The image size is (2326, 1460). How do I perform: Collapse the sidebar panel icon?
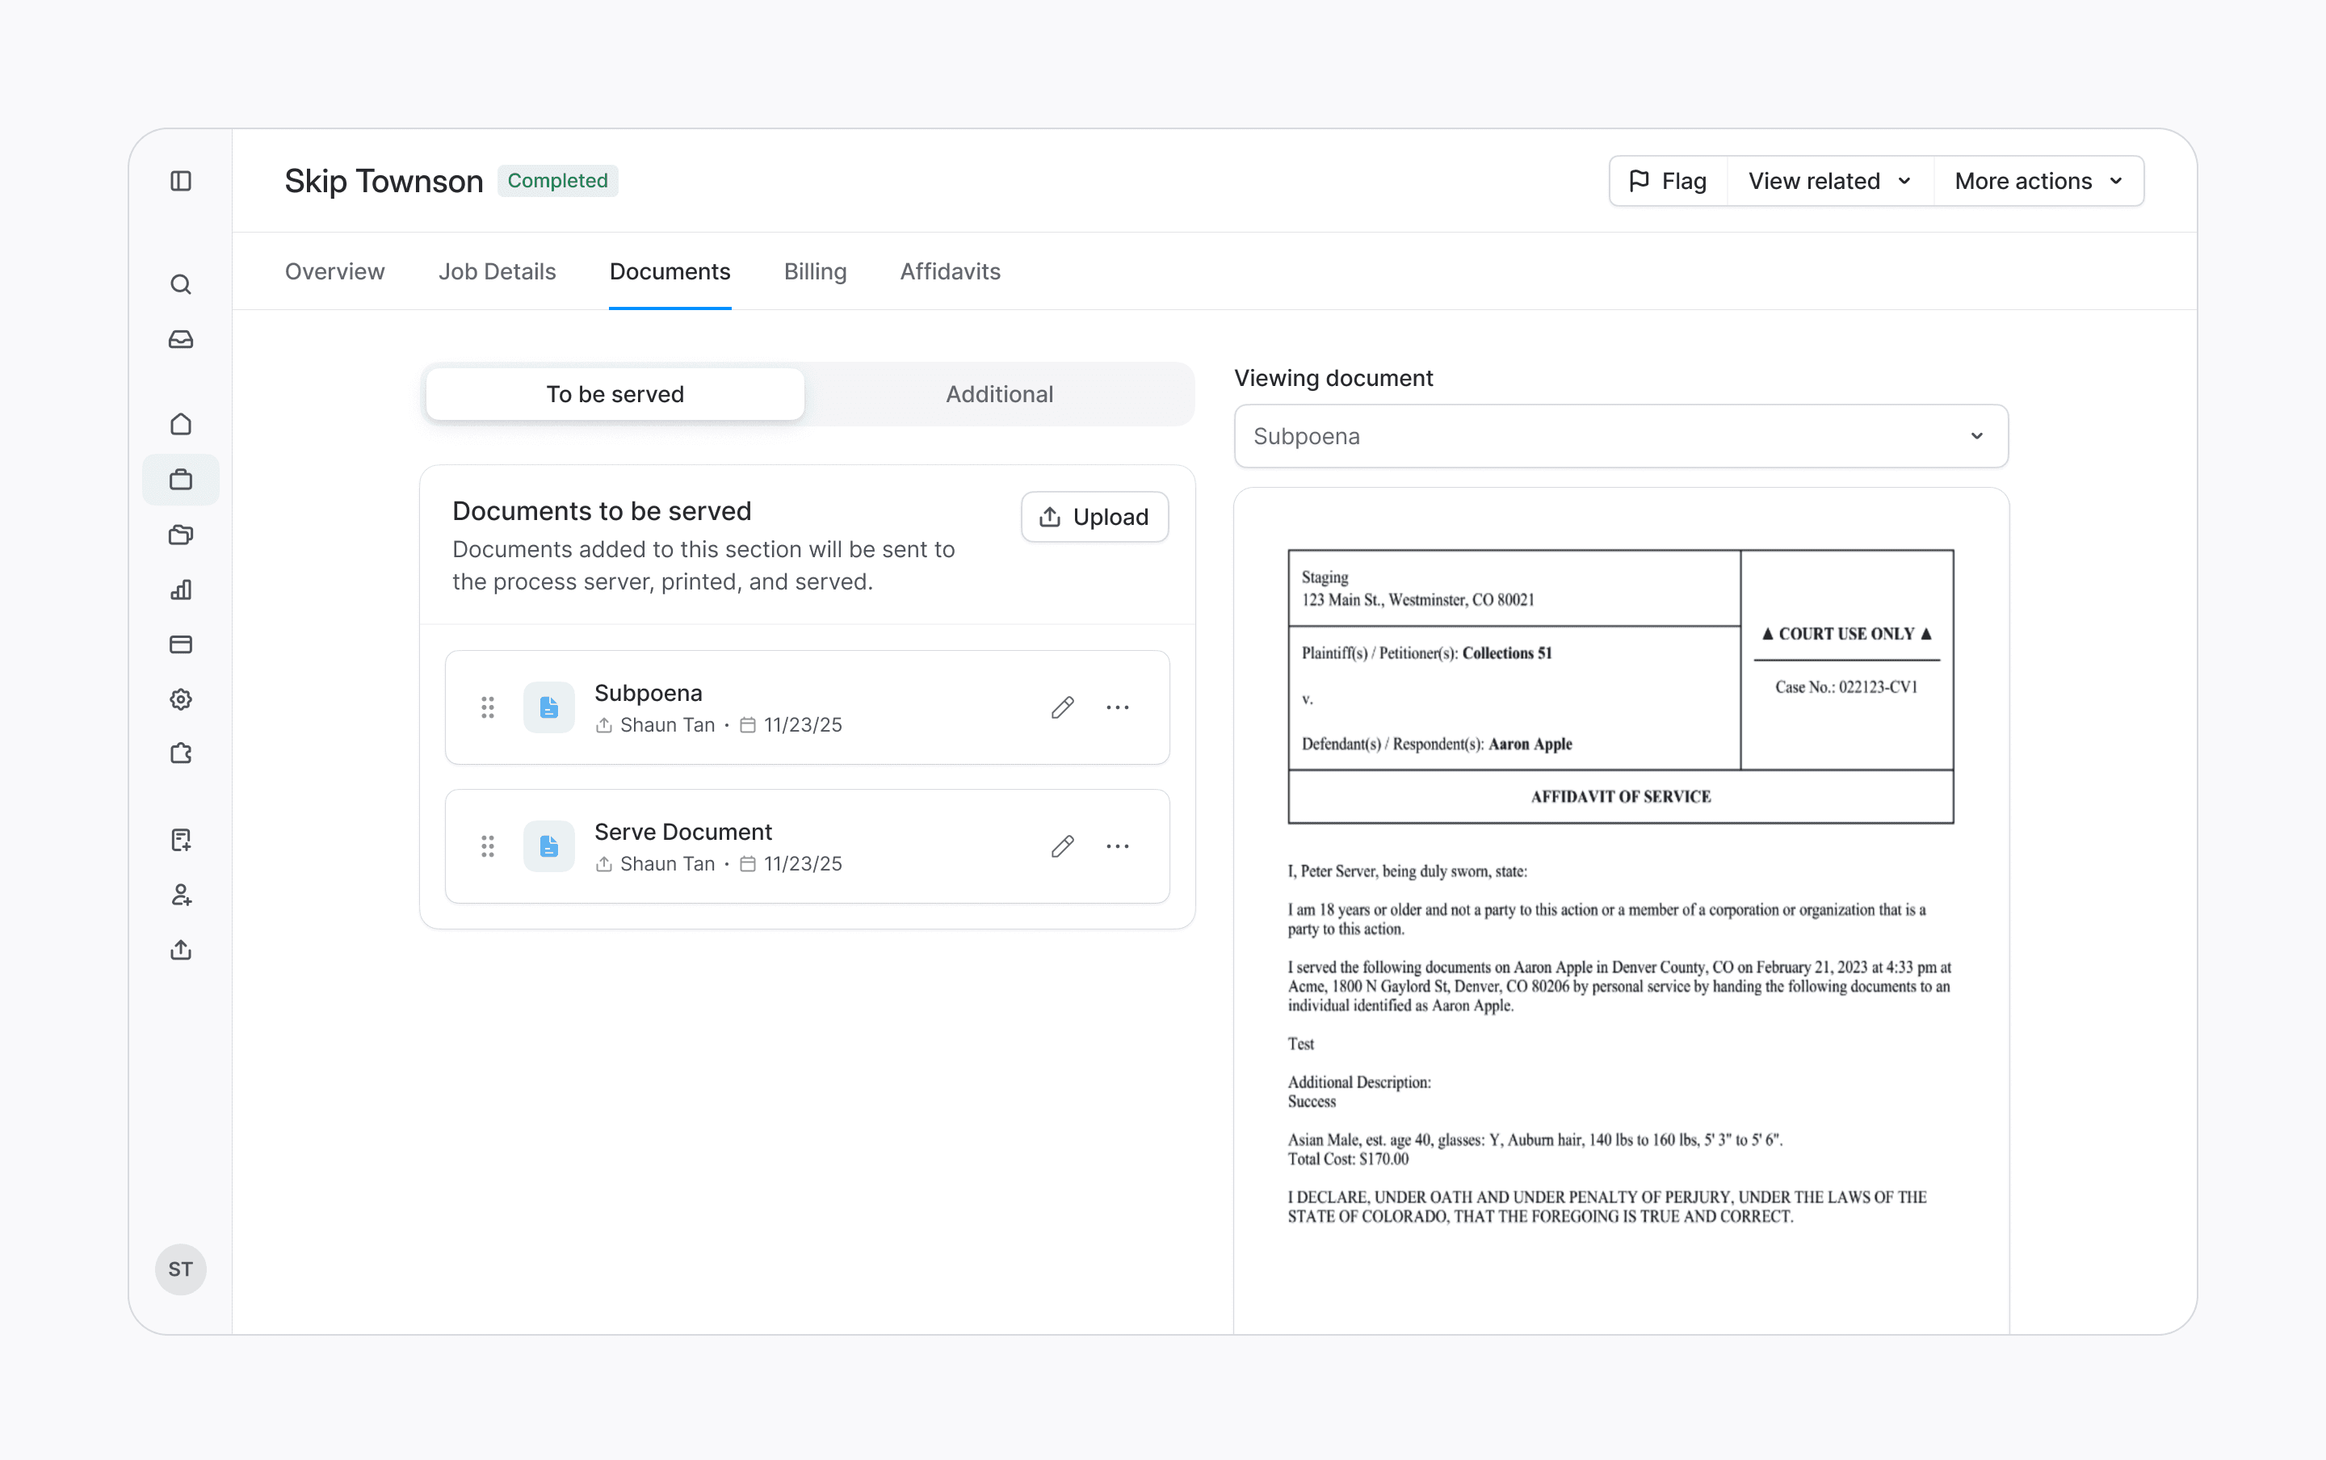181,181
